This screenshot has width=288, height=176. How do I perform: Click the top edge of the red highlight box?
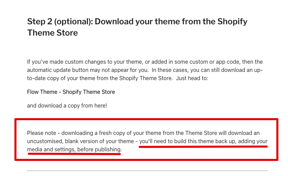coord(146,120)
